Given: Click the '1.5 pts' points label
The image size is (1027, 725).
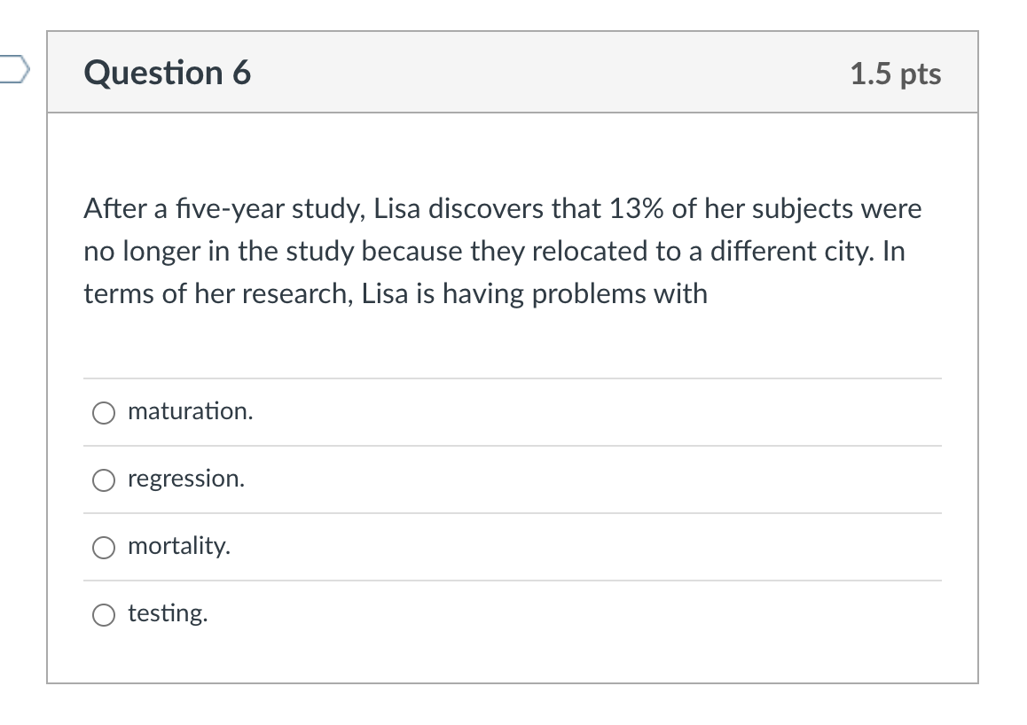Looking at the screenshot, I should coord(896,74).
